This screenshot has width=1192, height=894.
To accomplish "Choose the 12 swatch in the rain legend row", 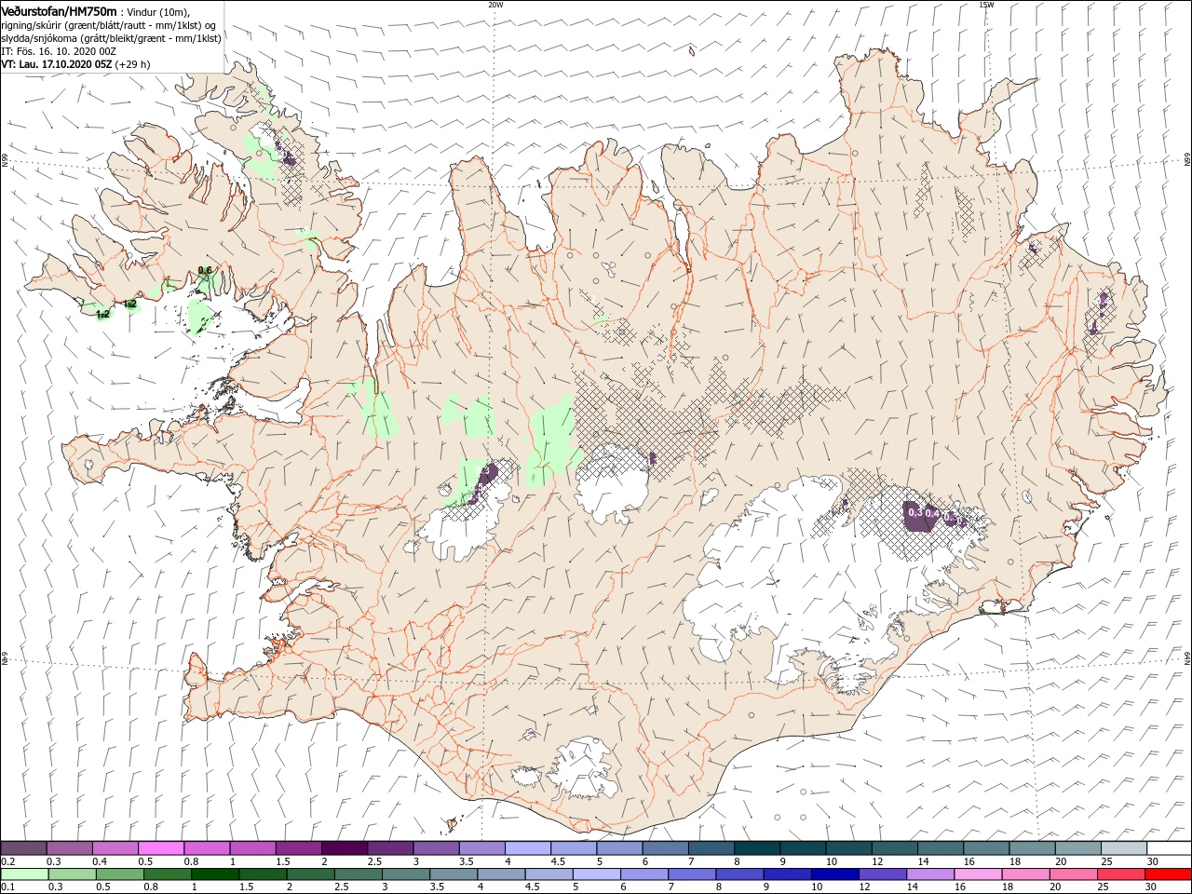I will click(882, 874).
